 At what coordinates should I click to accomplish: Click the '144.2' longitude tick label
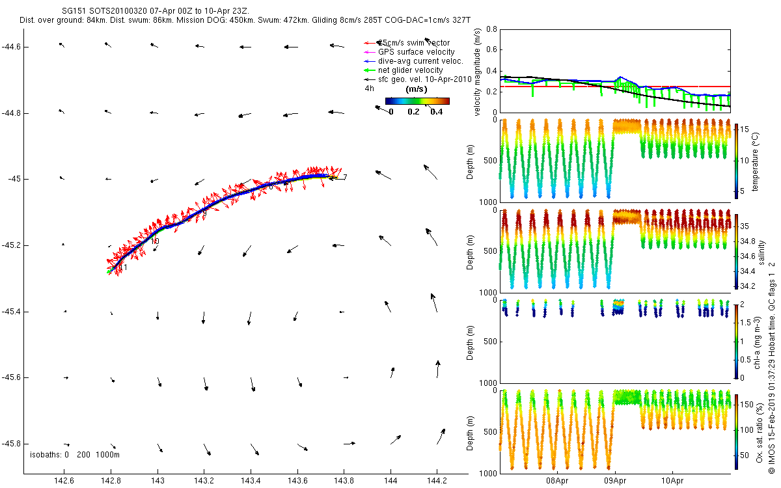click(437, 480)
